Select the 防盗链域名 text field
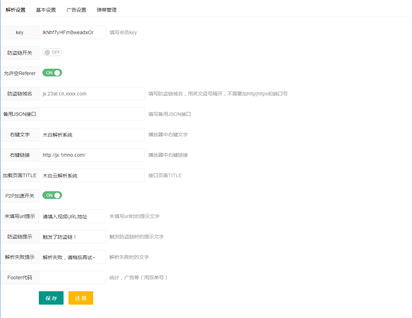 click(x=92, y=93)
